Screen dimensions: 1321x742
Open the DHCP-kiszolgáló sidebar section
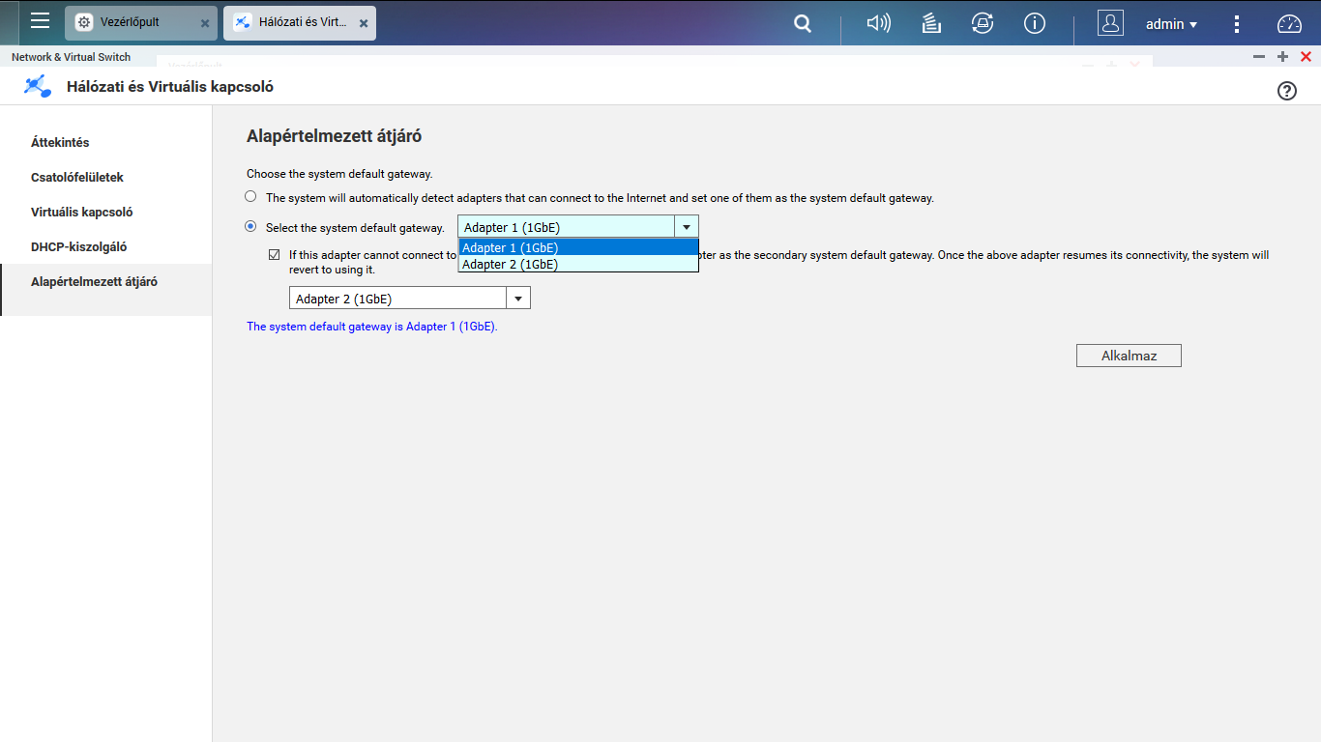click(78, 246)
